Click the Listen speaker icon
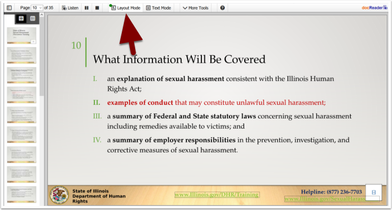This screenshot has width=392, height=210. pyautogui.click(x=64, y=8)
